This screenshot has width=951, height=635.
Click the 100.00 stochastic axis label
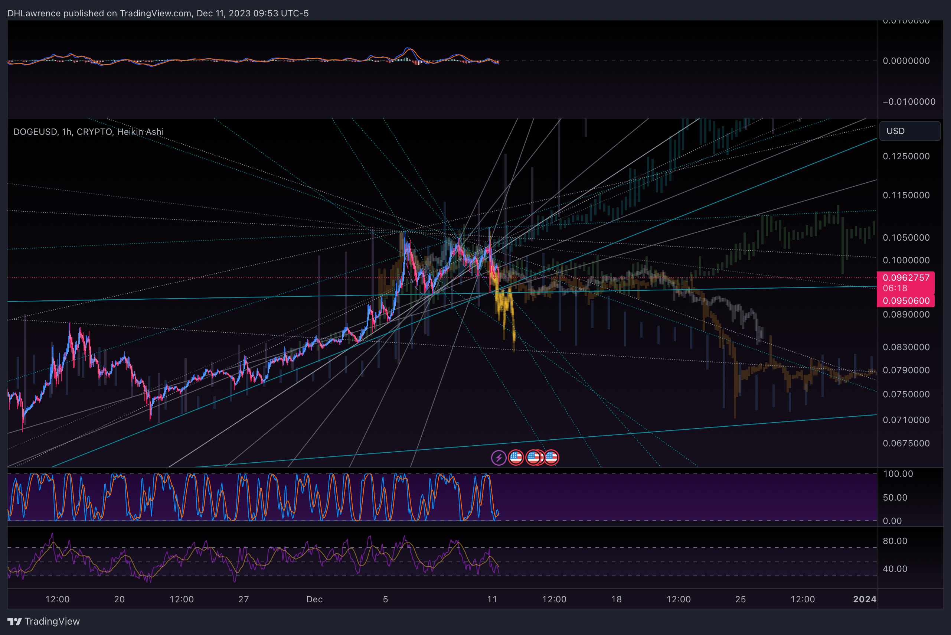click(898, 474)
